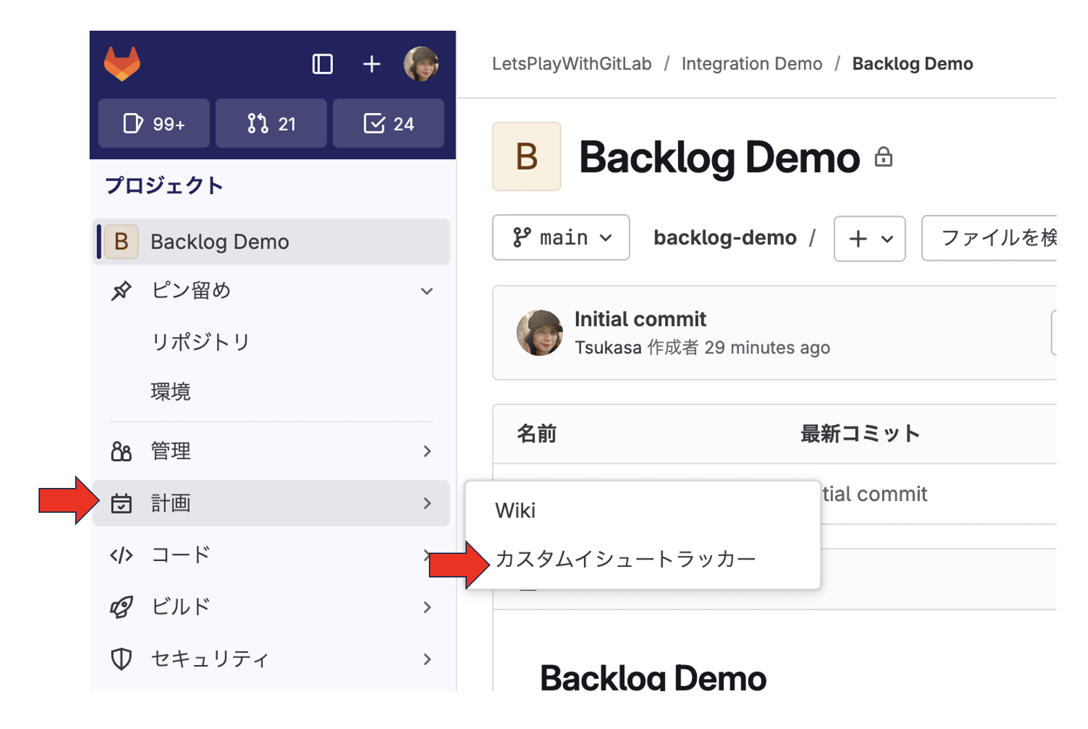Open the add file plus dropdown
This screenshot has height=729, width=1088.
pyautogui.click(x=870, y=238)
